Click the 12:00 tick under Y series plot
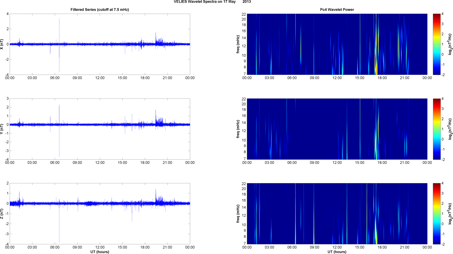The height and width of the screenshot is (254, 453). point(100,163)
